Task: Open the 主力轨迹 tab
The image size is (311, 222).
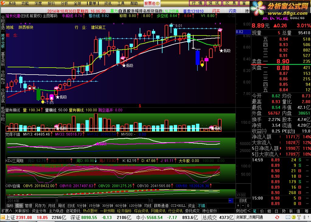Action: coord(56,211)
